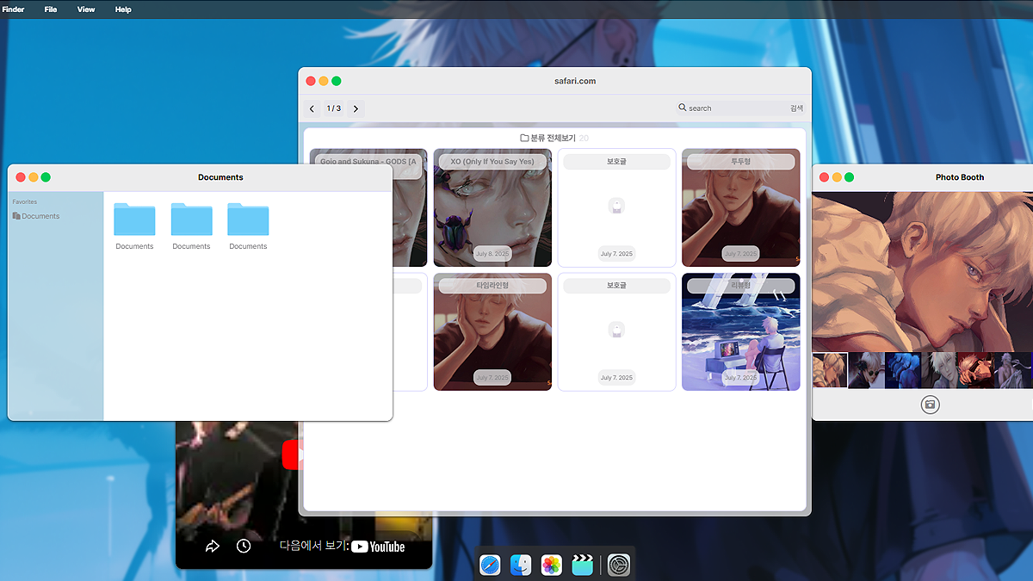
Task: Go to previous page with left chevron
Action: pyautogui.click(x=312, y=108)
